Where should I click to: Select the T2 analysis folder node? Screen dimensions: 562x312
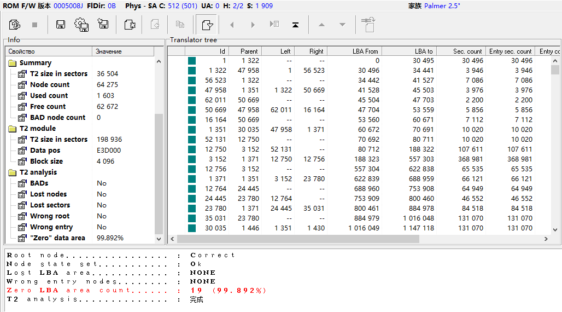point(38,172)
